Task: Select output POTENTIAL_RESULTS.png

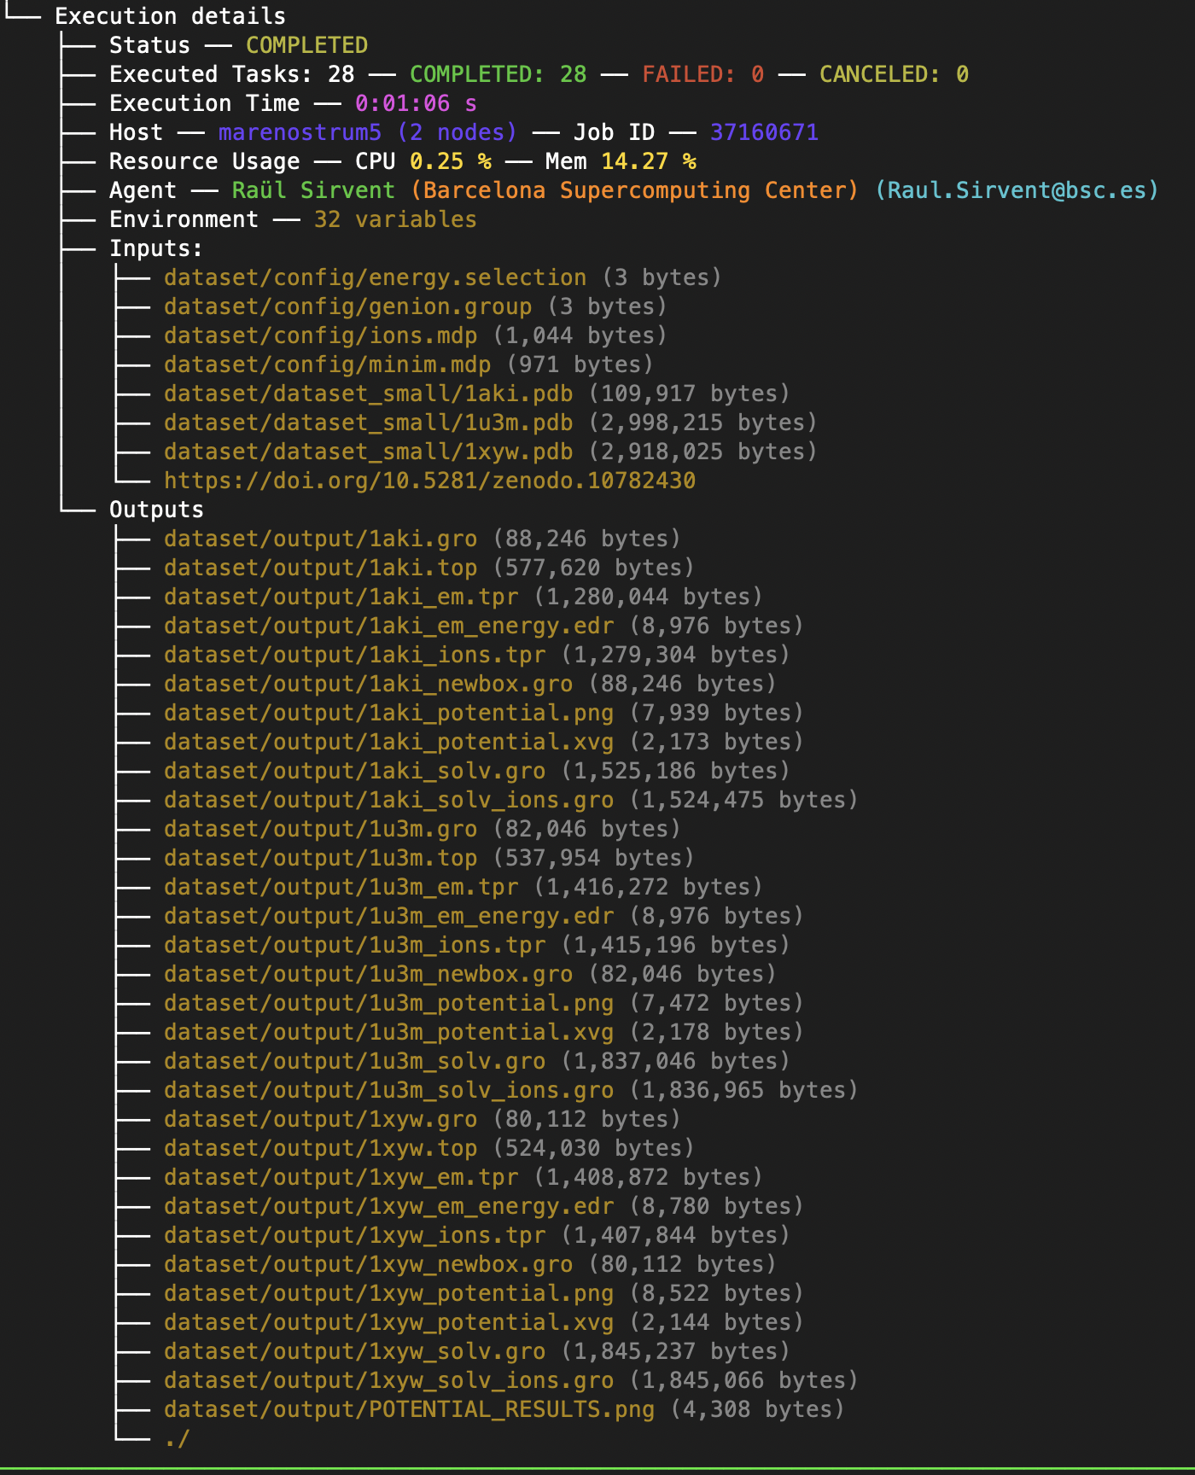Action: (409, 1409)
